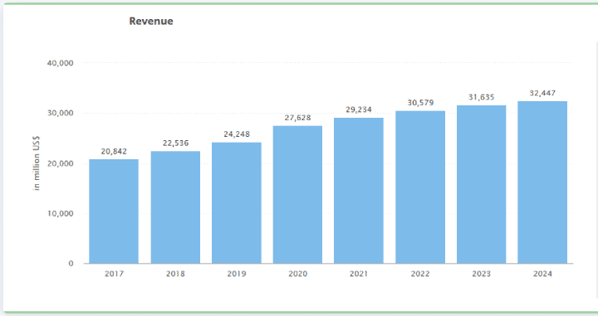
Task: Click the 2024 x-axis label
Action: coord(542,274)
